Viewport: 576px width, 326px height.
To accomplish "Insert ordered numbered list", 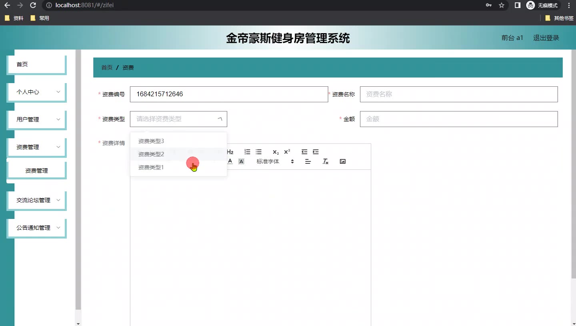I will click(248, 152).
